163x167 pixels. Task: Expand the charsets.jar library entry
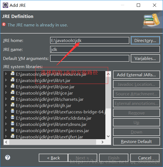pyautogui.click(x=6, y=99)
